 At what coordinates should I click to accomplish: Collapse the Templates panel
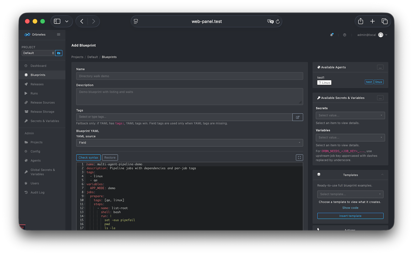tap(382, 175)
